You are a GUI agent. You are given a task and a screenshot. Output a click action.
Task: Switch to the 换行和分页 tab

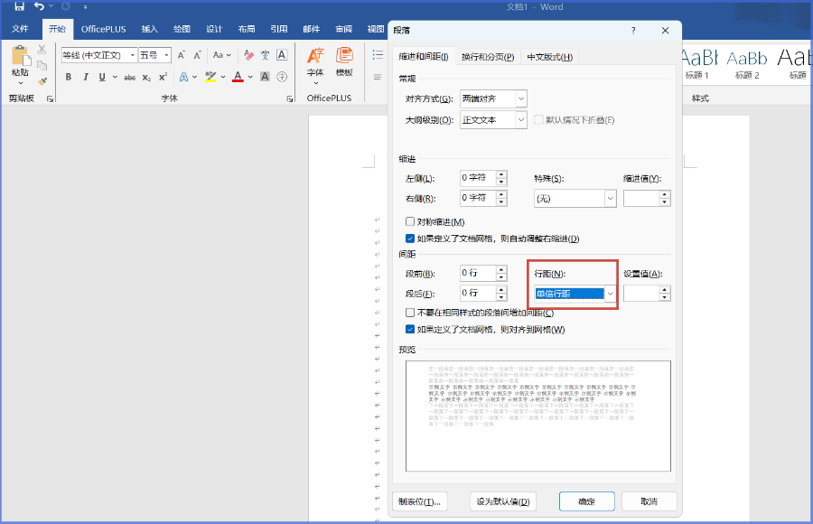488,58
